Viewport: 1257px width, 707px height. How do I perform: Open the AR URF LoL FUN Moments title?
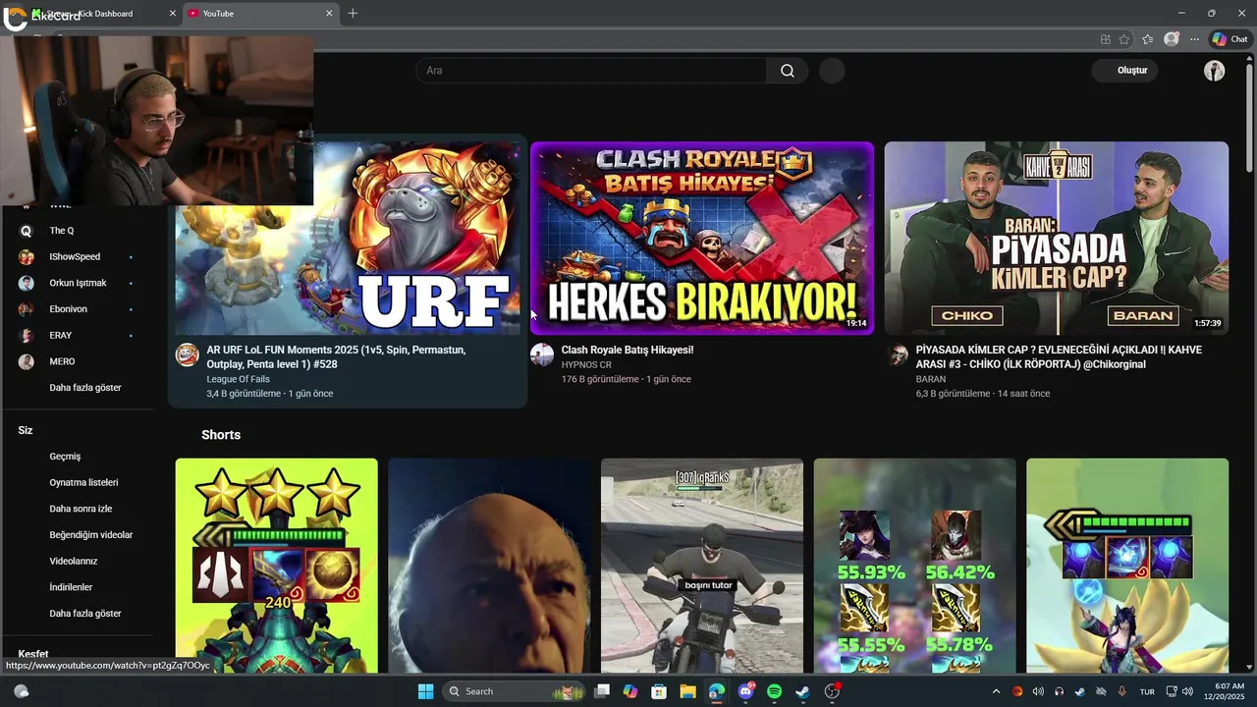pyautogui.click(x=336, y=356)
